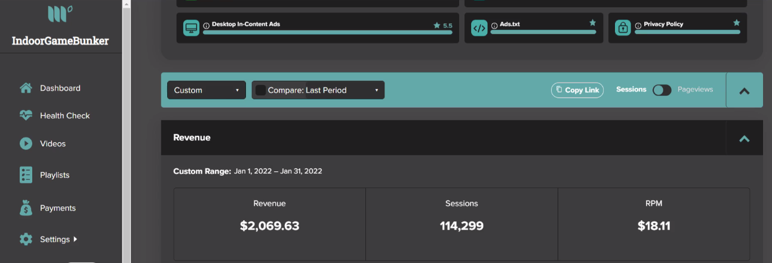Click the Privacy Policy lock icon

(623, 28)
